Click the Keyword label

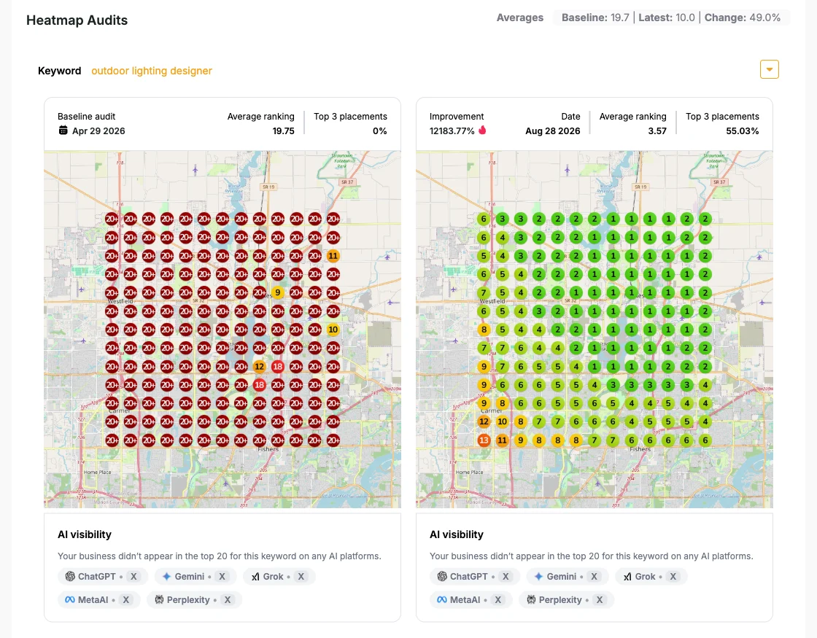click(x=59, y=71)
